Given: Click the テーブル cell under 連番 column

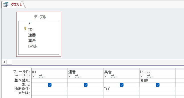Looking at the screenshot, I should (85, 76).
